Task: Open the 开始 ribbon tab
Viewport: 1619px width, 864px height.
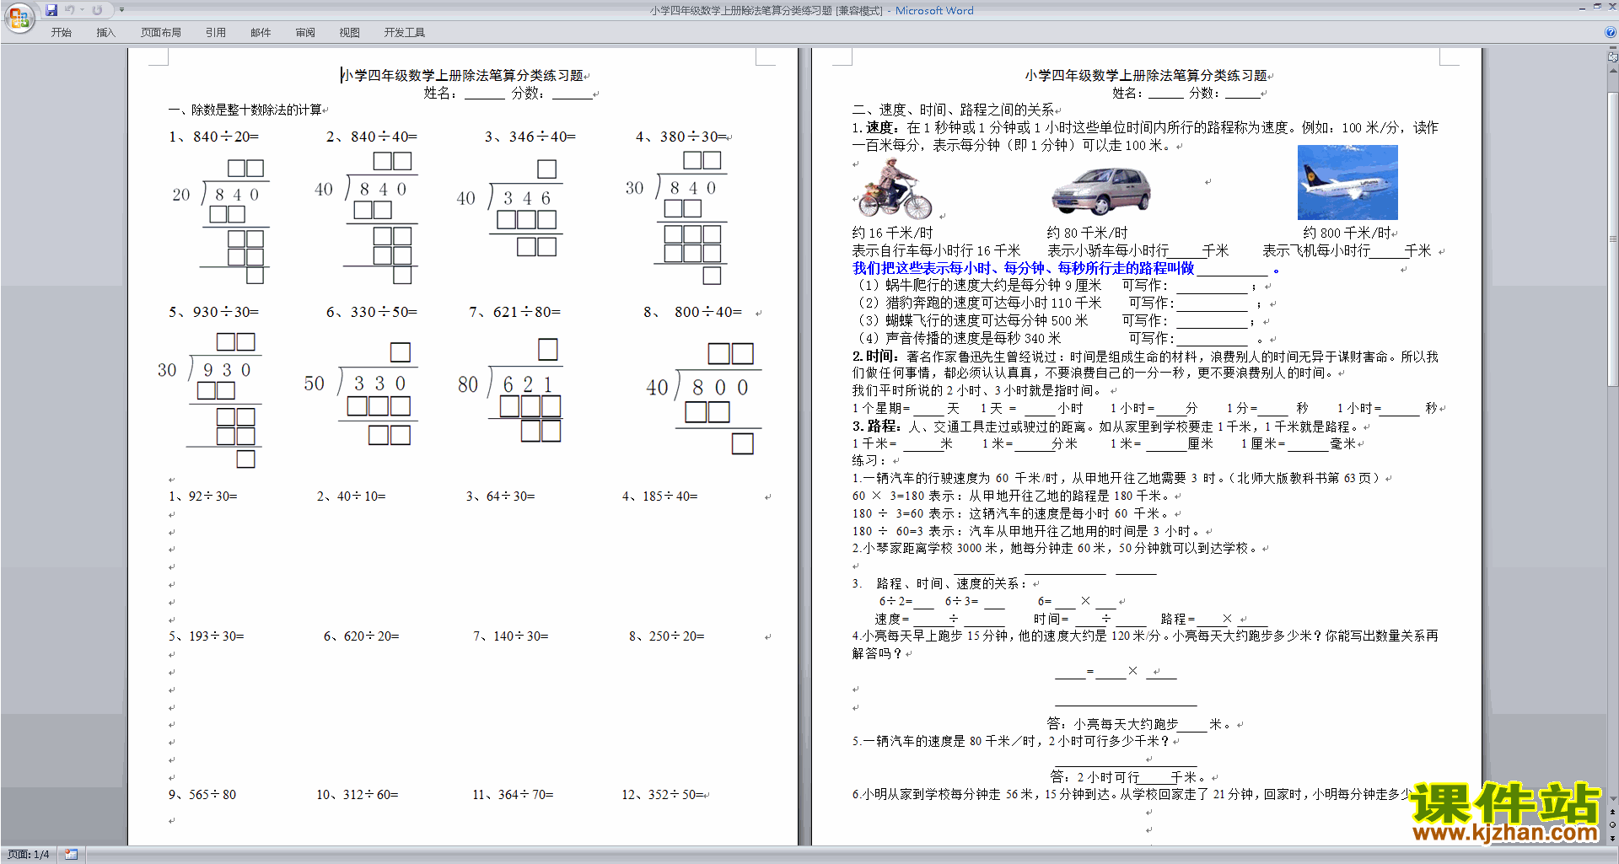Action: point(61,32)
